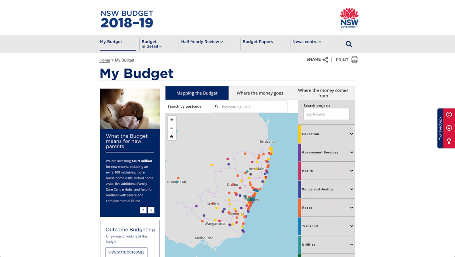455x257 pixels.
Task: Click the '$16.9 million' new mums paragraph
Action: pos(129,181)
